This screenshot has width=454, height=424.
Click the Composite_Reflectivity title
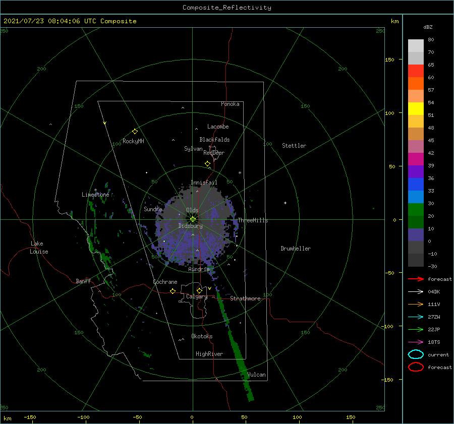(x=227, y=8)
